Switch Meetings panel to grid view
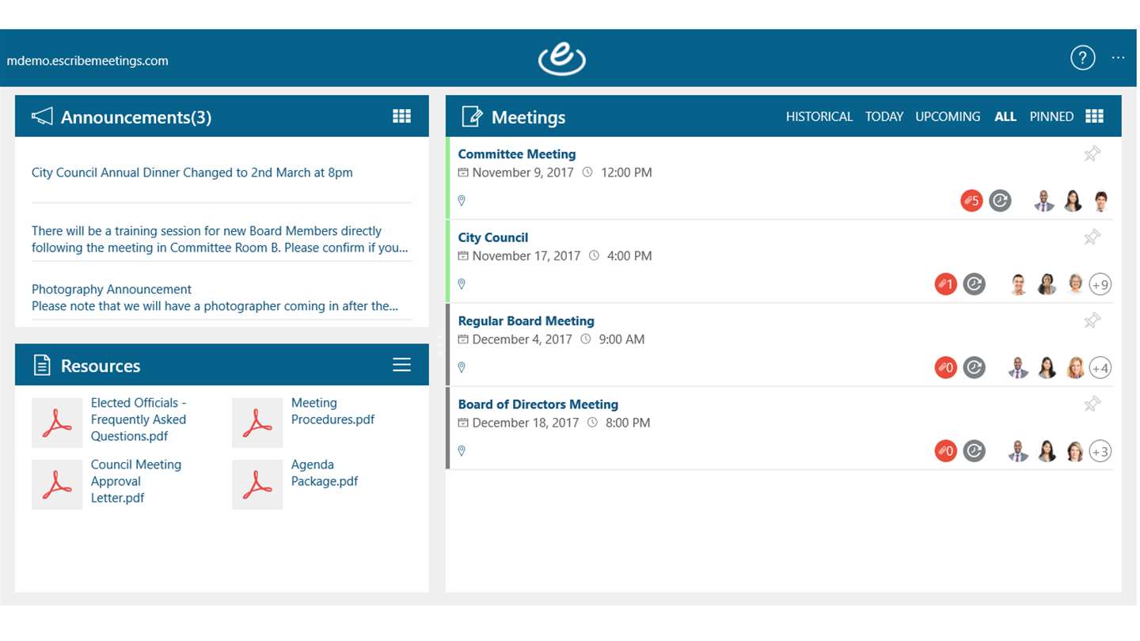This screenshot has height=641, width=1140. (1094, 116)
